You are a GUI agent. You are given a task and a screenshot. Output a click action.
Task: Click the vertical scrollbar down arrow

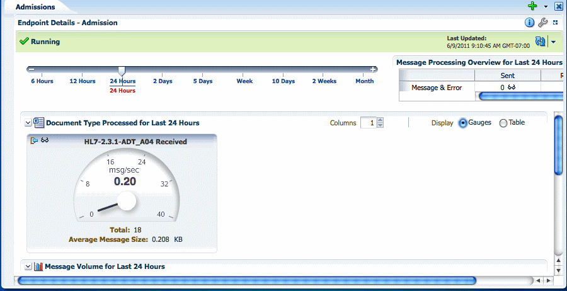click(x=559, y=270)
